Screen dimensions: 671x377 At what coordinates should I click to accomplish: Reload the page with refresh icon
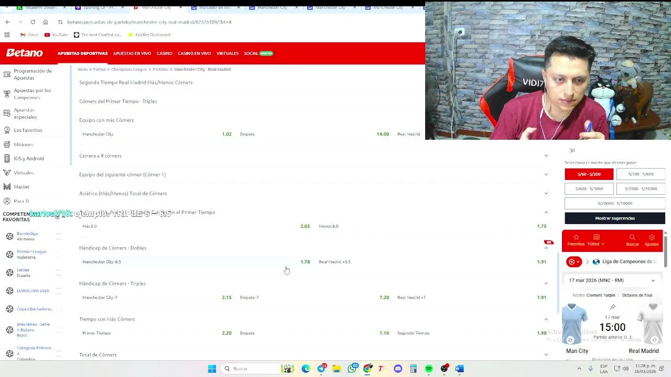point(33,22)
